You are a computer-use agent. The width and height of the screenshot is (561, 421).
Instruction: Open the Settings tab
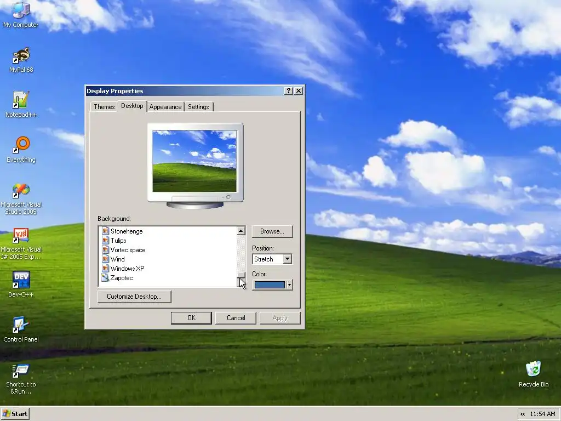[x=198, y=107]
